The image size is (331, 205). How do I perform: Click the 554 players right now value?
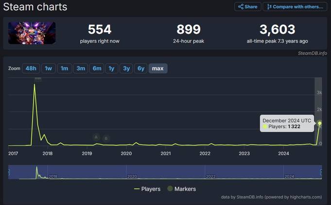pos(100,29)
